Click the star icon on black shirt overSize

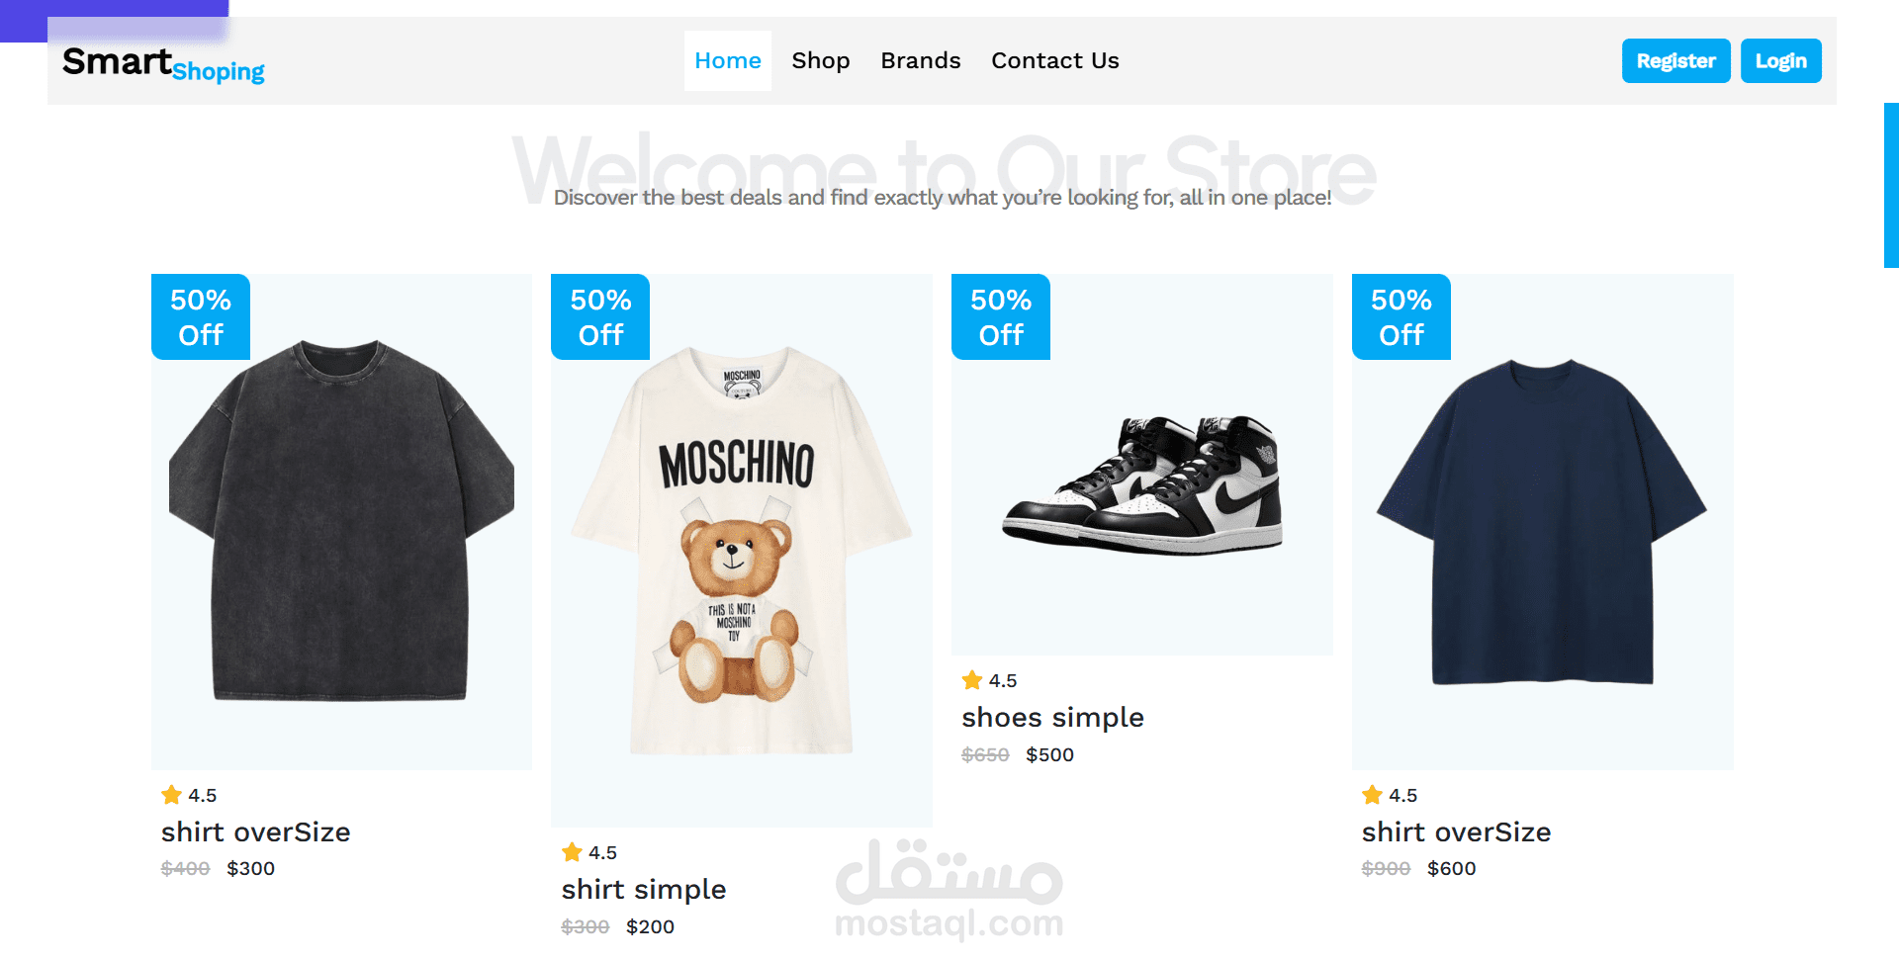point(171,795)
